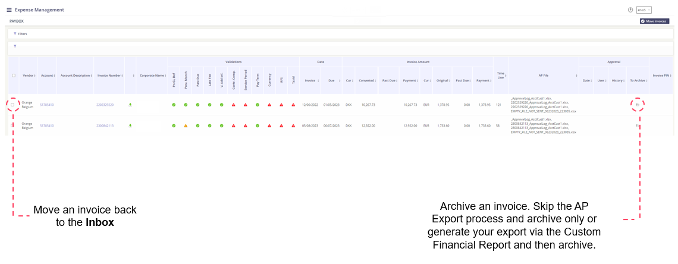Image resolution: width=678 pixels, height=264 pixels.
Task: Open invoice number 2202329220 link
Action: pyautogui.click(x=105, y=105)
